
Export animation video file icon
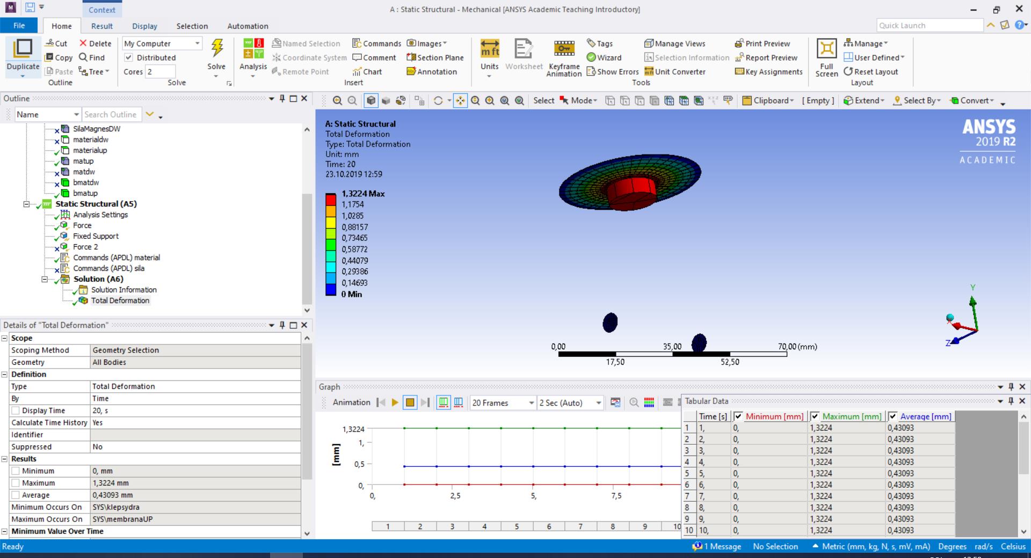615,402
